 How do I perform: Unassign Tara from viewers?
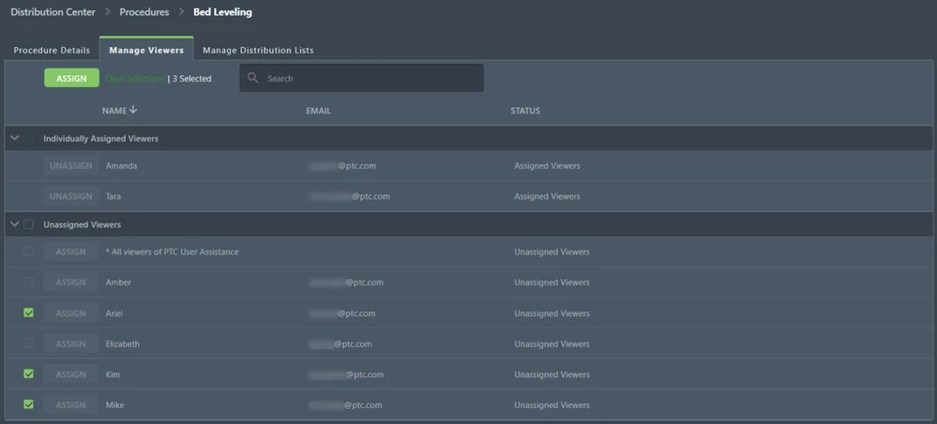(x=71, y=196)
